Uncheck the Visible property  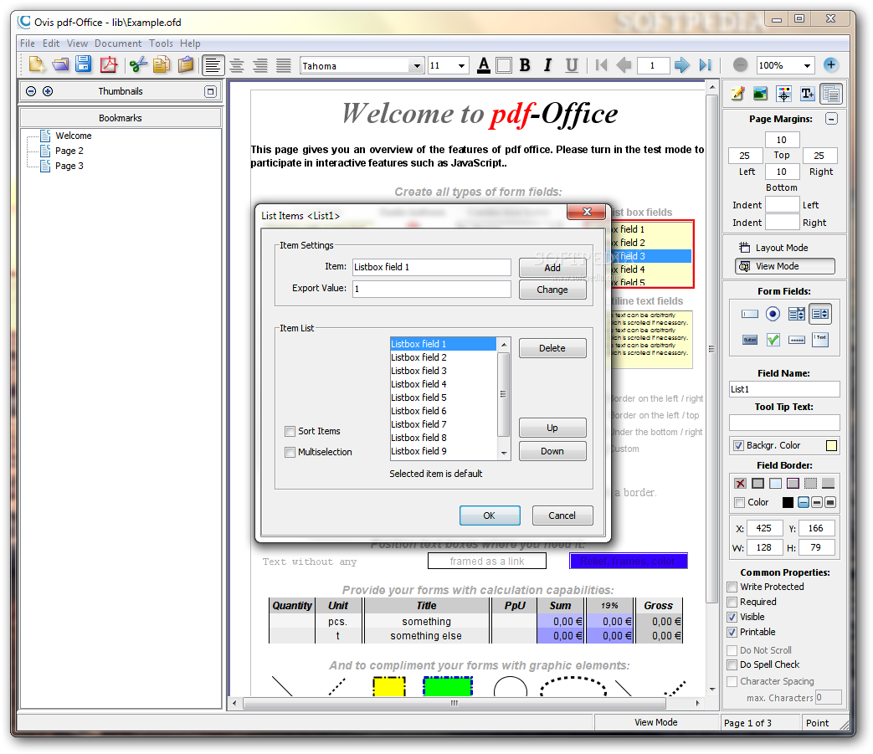pos(732,617)
